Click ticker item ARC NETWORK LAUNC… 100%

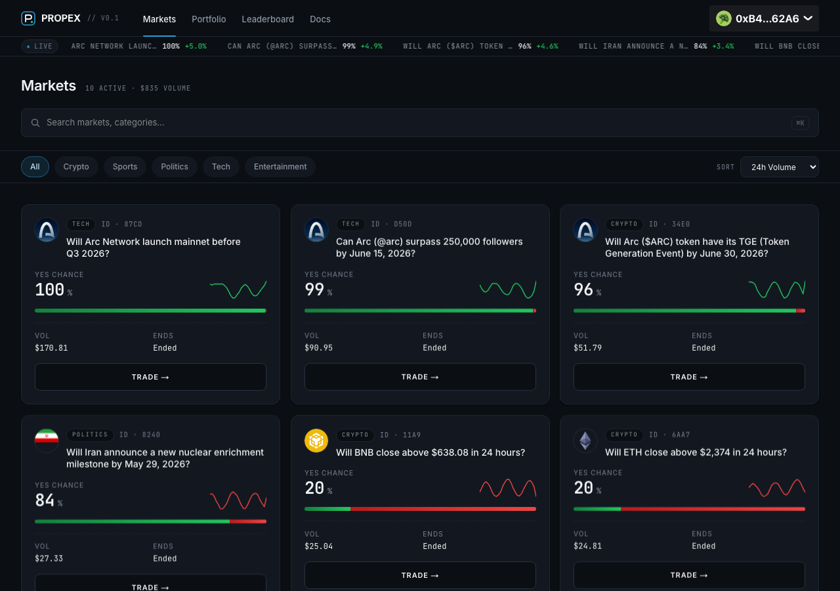(x=138, y=46)
